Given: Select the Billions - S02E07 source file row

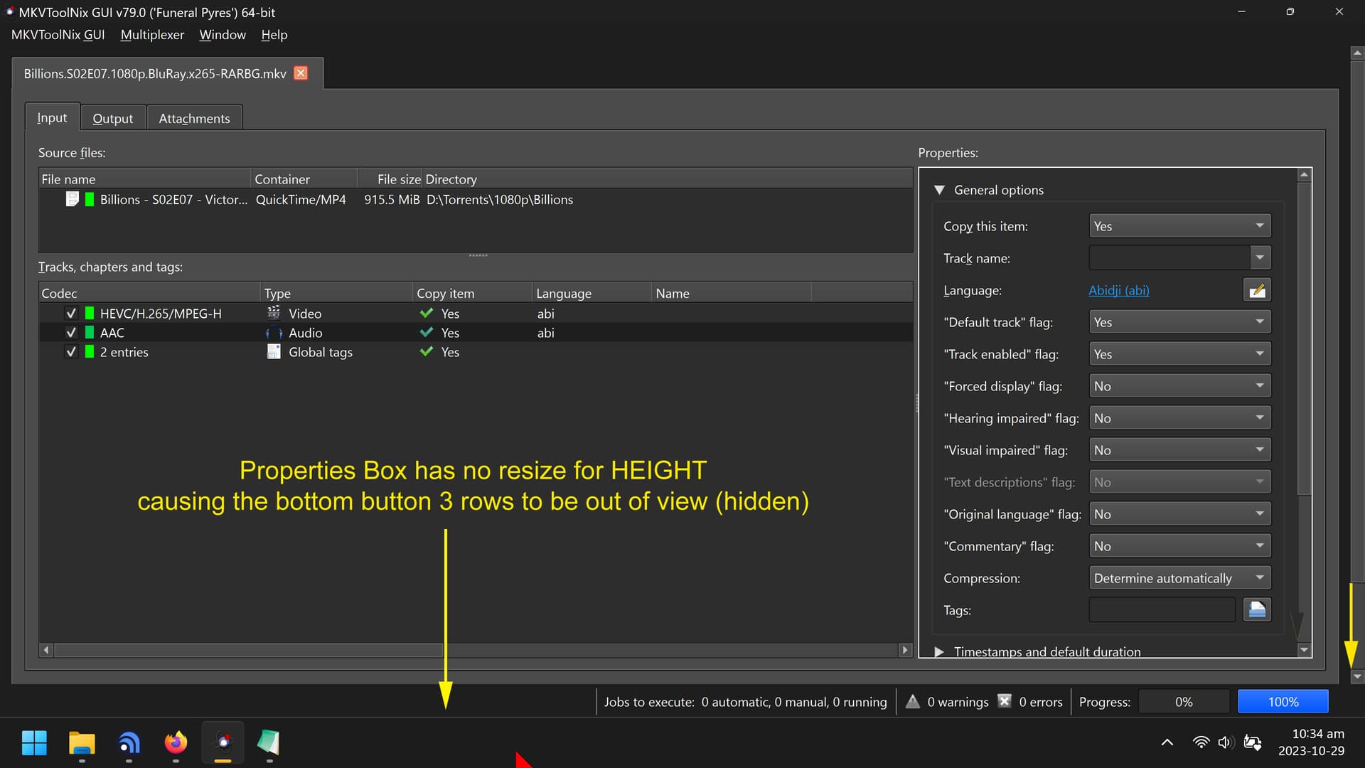Looking at the screenshot, I should pos(476,200).
